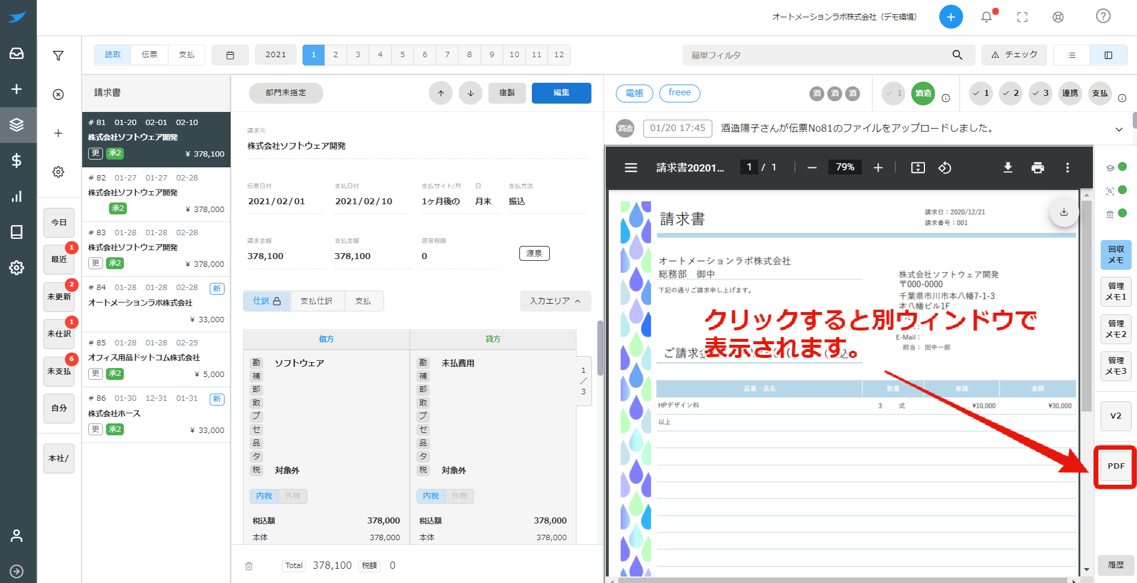The height and width of the screenshot is (583, 1137).
Task: Click the 電帳 button
Action: click(x=634, y=93)
